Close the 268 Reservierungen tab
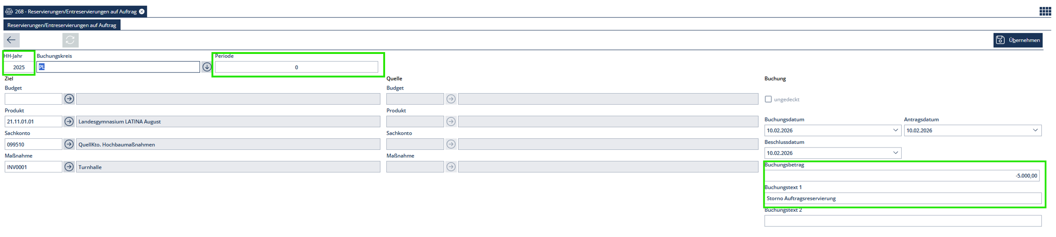This screenshot has height=237, width=1056. [x=142, y=12]
